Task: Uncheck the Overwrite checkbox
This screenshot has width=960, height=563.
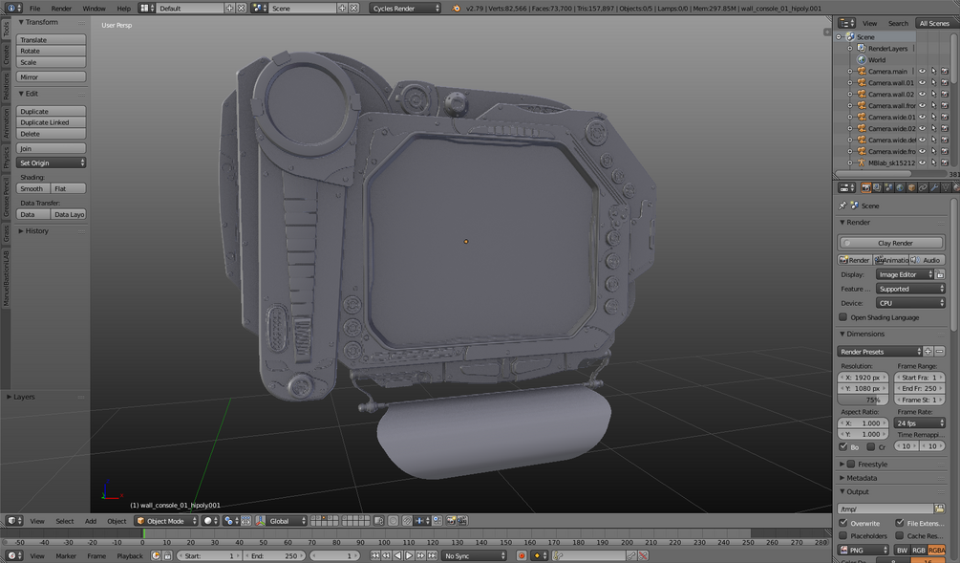Action: click(843, 523)
